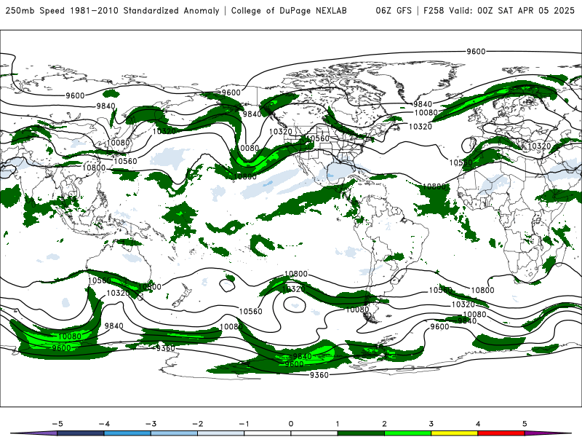Click the colorbar label "2"
582x437 pixels.
(x=384, y=424)
